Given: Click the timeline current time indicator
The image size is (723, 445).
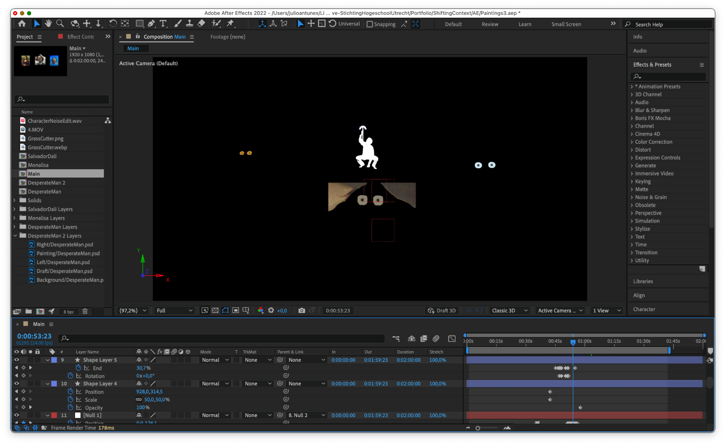Looking at the screenshot, I should coord(573,342).
